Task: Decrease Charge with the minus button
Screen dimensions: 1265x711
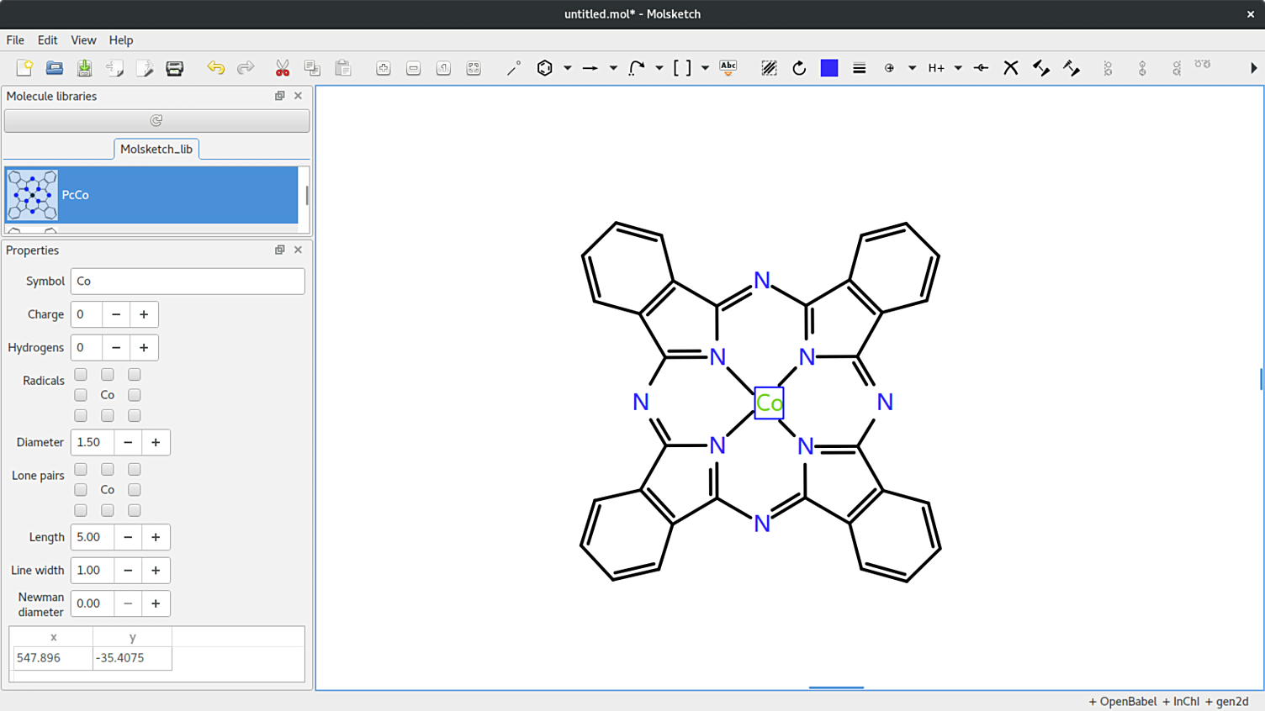Action: (x=115, y=314)
